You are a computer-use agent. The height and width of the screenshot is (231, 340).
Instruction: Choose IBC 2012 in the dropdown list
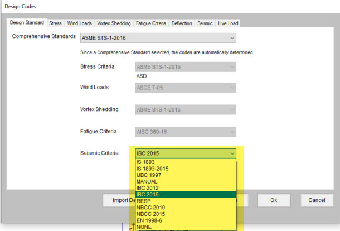[x=148, y=188]
